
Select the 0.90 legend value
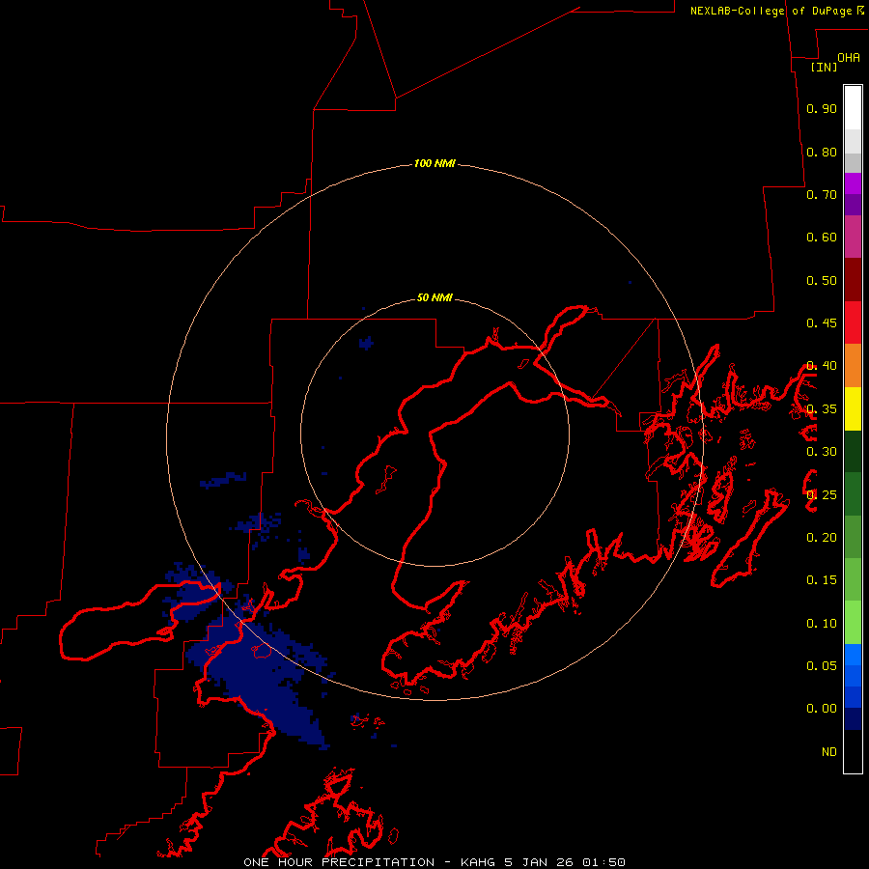click(x=822, y=108)
